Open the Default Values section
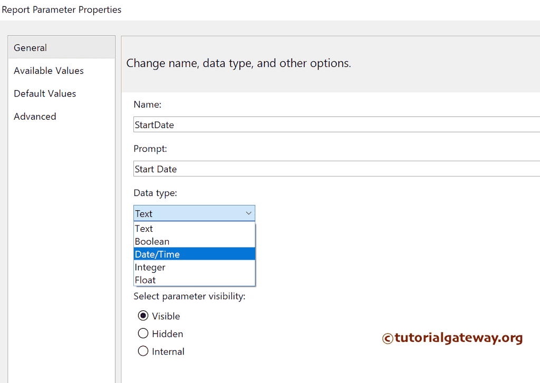540x383 pixels. [x=44, y=93]
